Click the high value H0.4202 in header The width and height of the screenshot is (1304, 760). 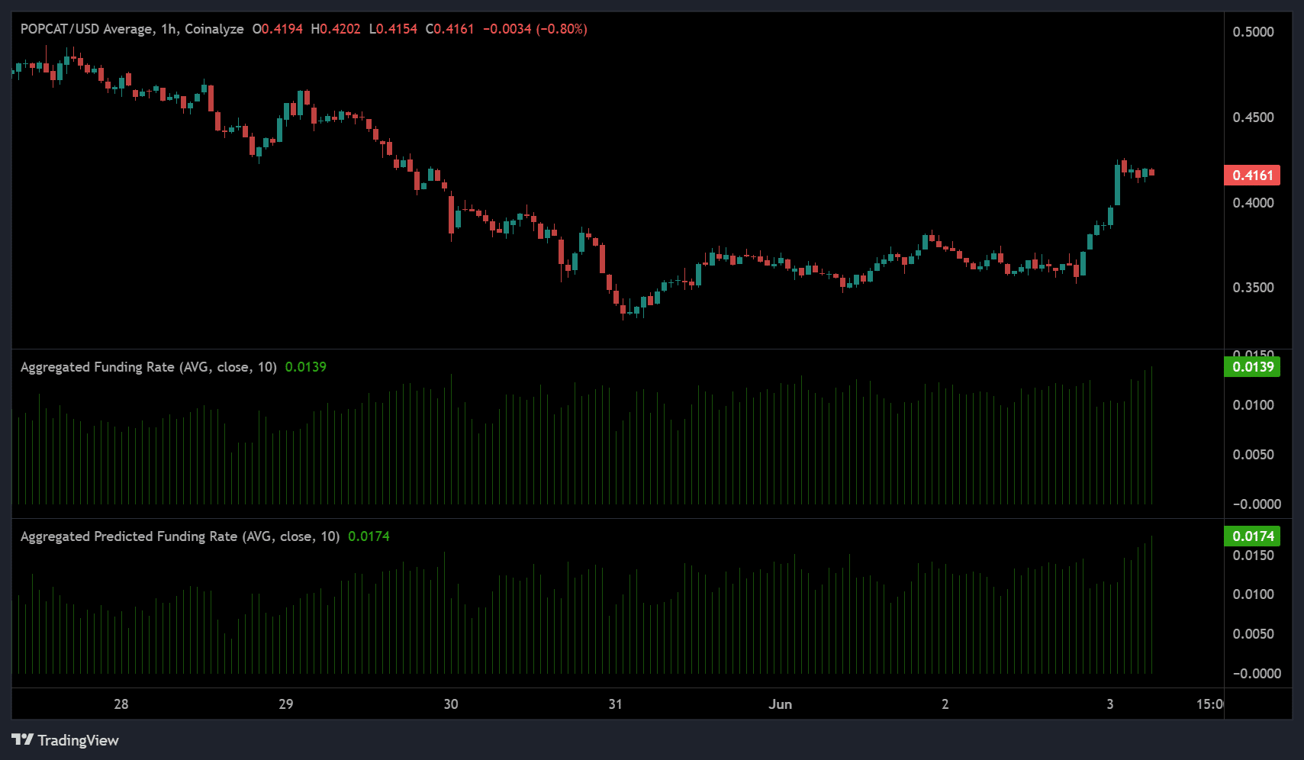coord(336,29)
